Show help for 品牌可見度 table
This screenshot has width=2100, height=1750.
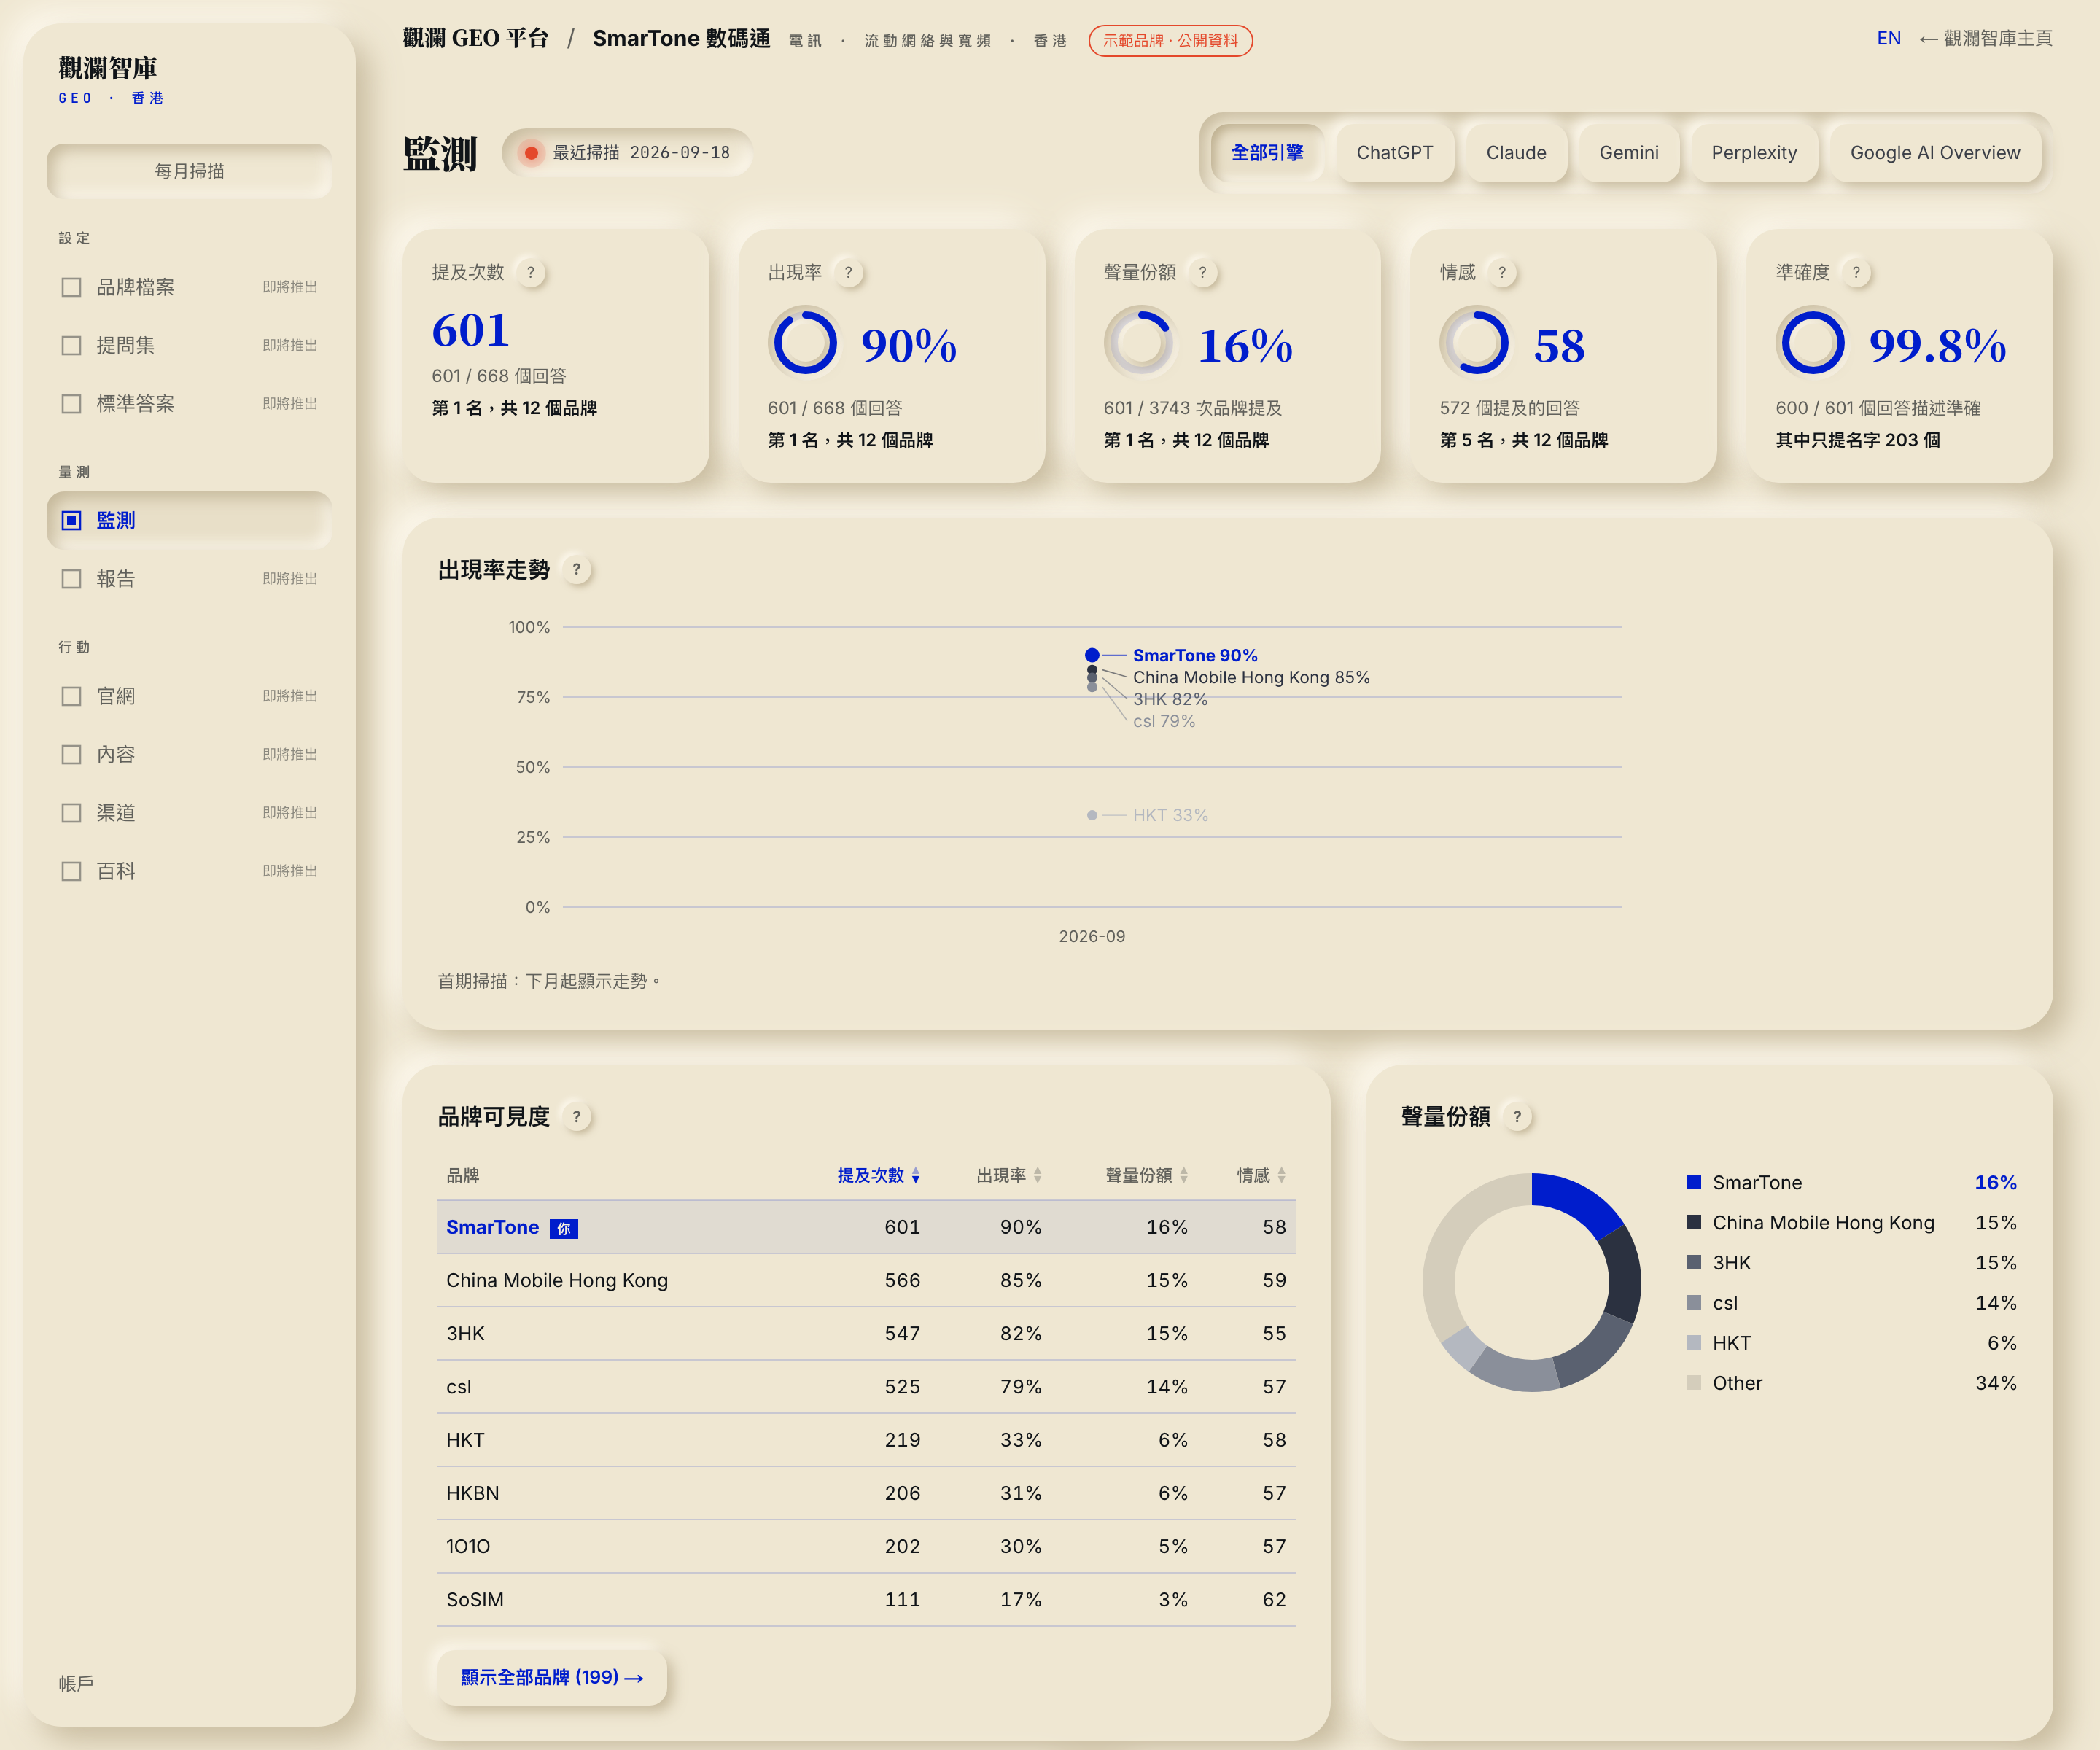click(x=577, y=1117)
